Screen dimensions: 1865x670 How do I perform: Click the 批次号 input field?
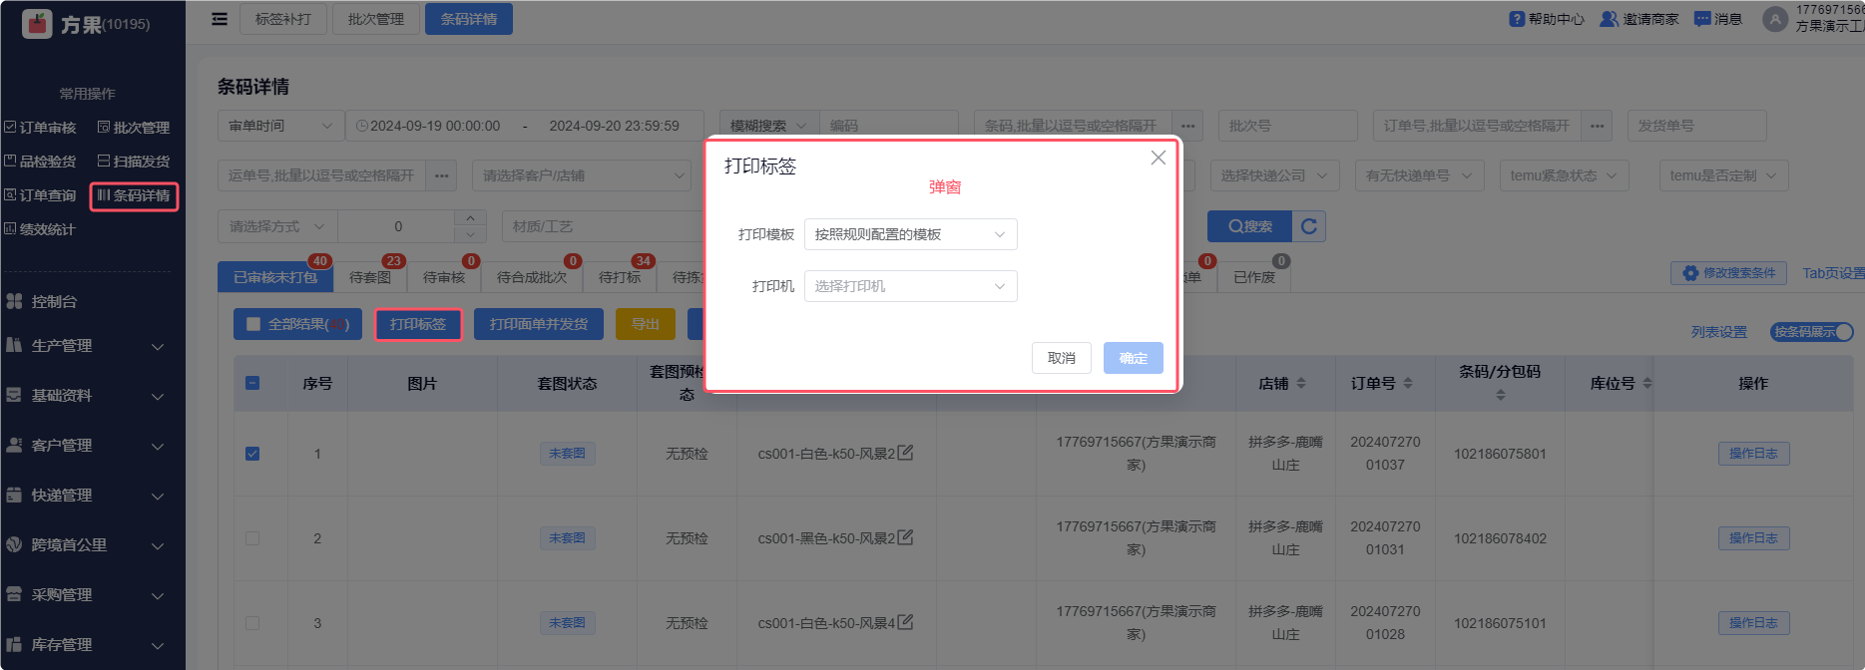coord(1288,126)
